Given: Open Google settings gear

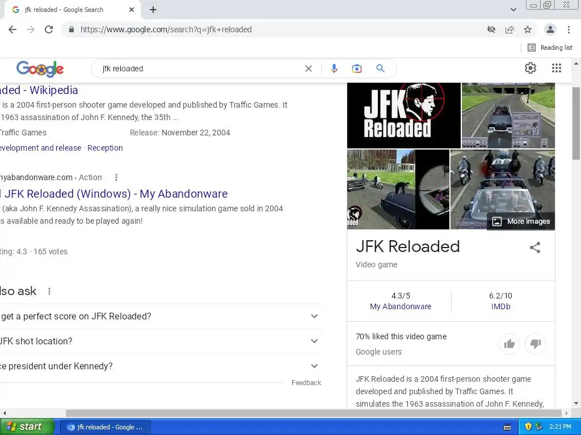Looking at the screenshot, I should point(531,68).
